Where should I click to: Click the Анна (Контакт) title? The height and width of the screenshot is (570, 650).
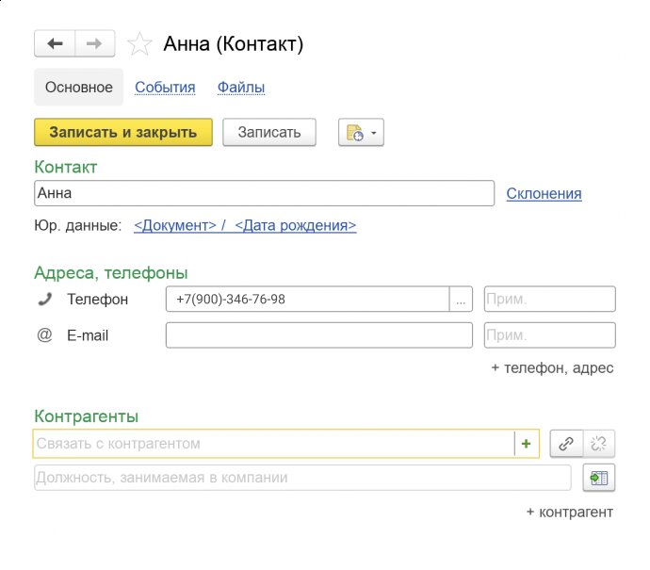[x=234, y=44]
